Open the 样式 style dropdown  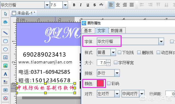[x=113, y=52]
